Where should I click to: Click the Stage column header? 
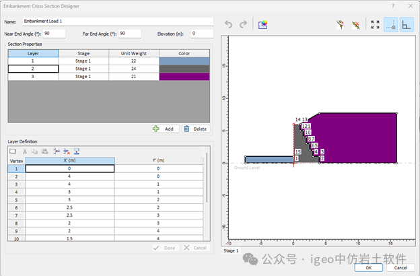tap(83, 53)
